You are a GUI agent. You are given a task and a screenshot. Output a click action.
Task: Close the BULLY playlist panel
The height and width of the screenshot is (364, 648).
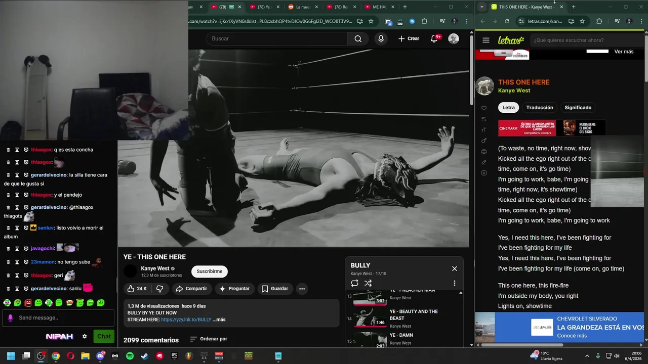454,268
